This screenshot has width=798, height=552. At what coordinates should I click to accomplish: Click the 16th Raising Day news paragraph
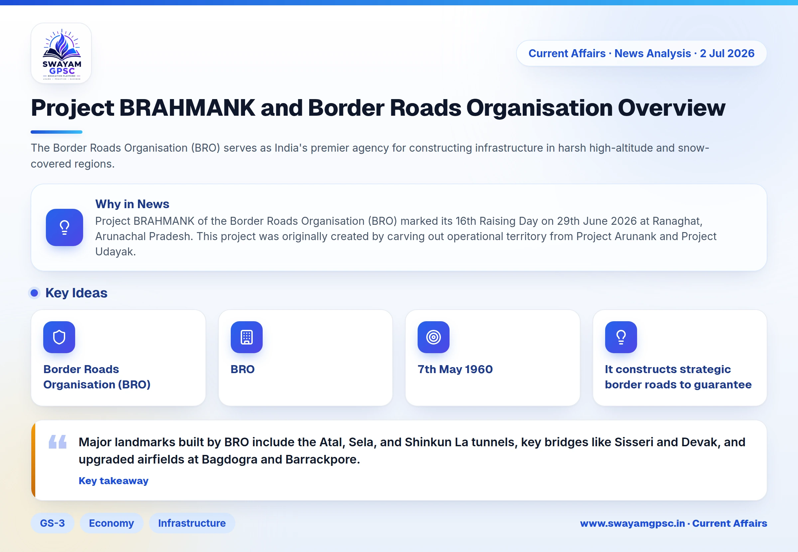click(406, 236)
